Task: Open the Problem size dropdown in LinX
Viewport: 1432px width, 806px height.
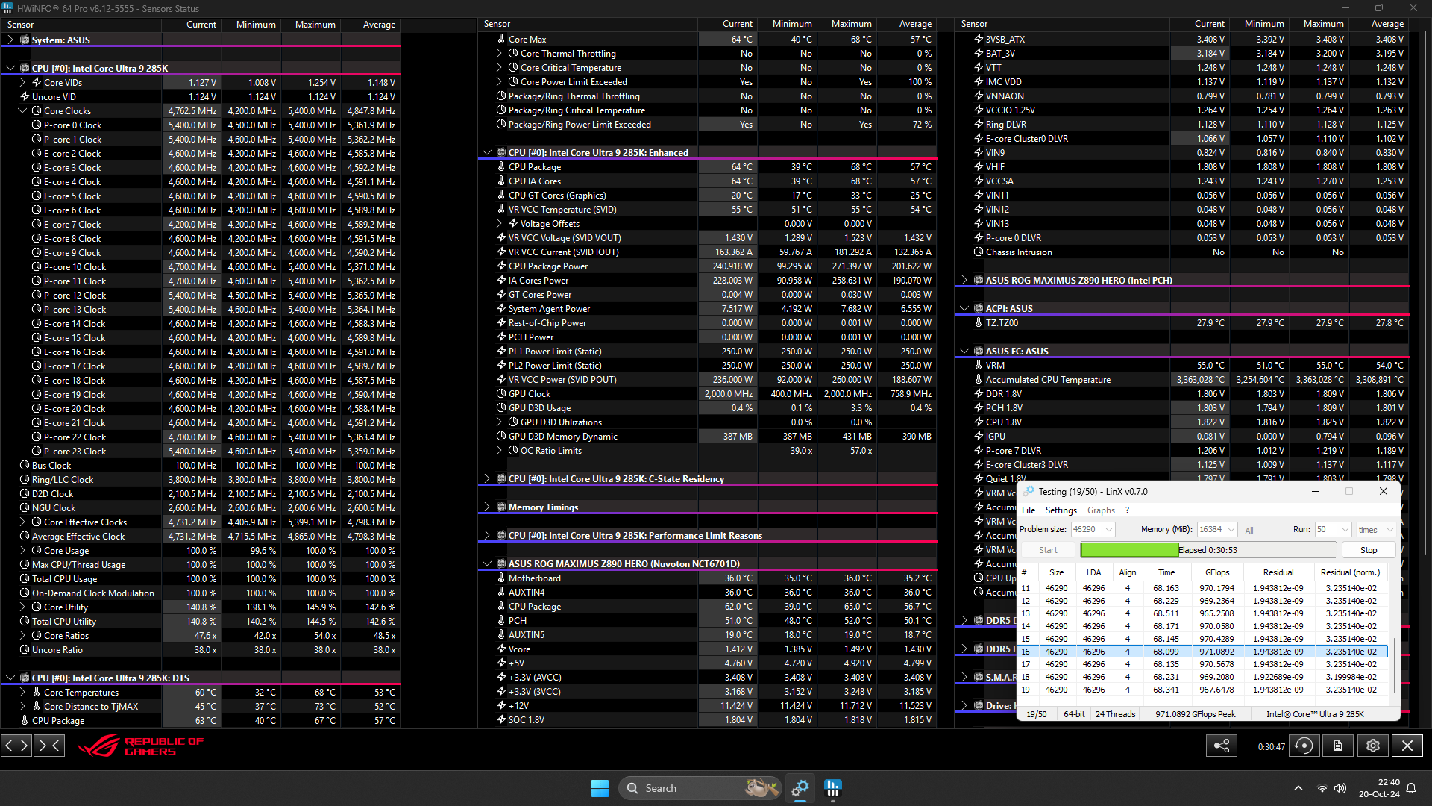Action: [x=1109, y=529]
